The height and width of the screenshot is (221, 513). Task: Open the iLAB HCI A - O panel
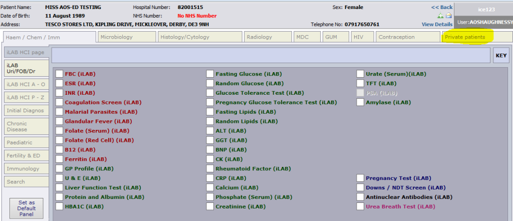pyautogui.click(x=27, y=85)
